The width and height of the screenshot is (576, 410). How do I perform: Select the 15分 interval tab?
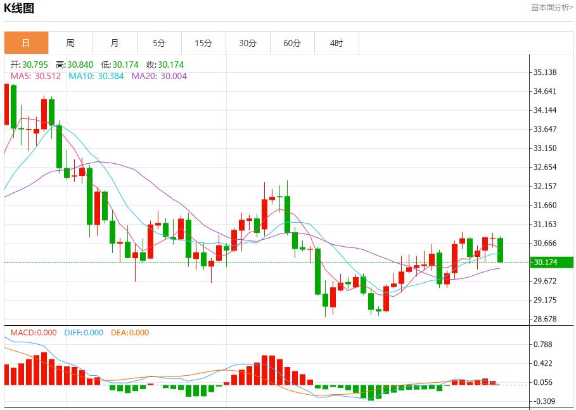[203, 43]
